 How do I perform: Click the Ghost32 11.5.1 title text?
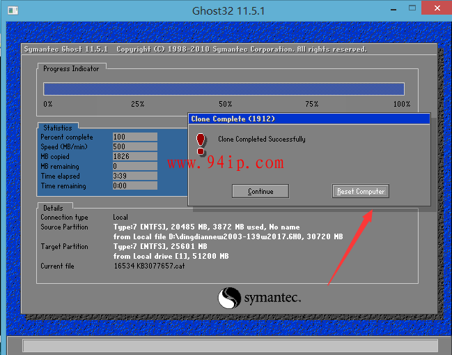(x=228, y=11)
